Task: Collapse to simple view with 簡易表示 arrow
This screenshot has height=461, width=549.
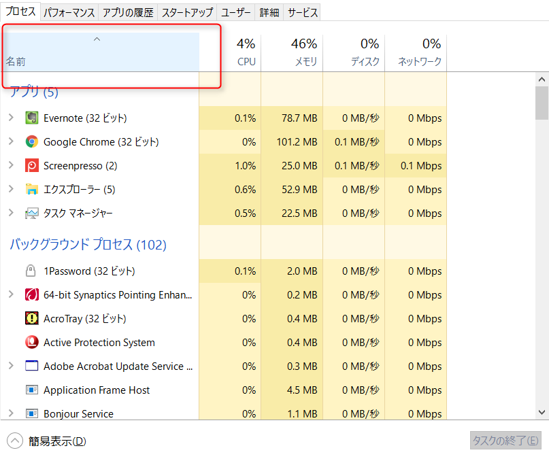Action: click(x=15, y=441)
